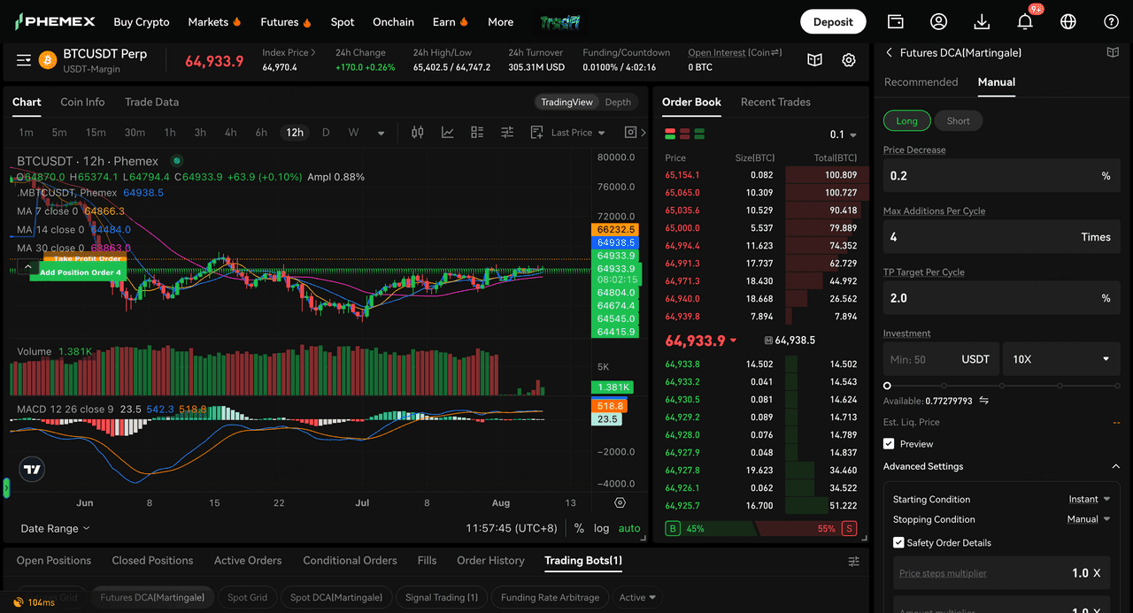Open the Last Price dropdown
This screenshot has height=613, width=1133.
578,133
